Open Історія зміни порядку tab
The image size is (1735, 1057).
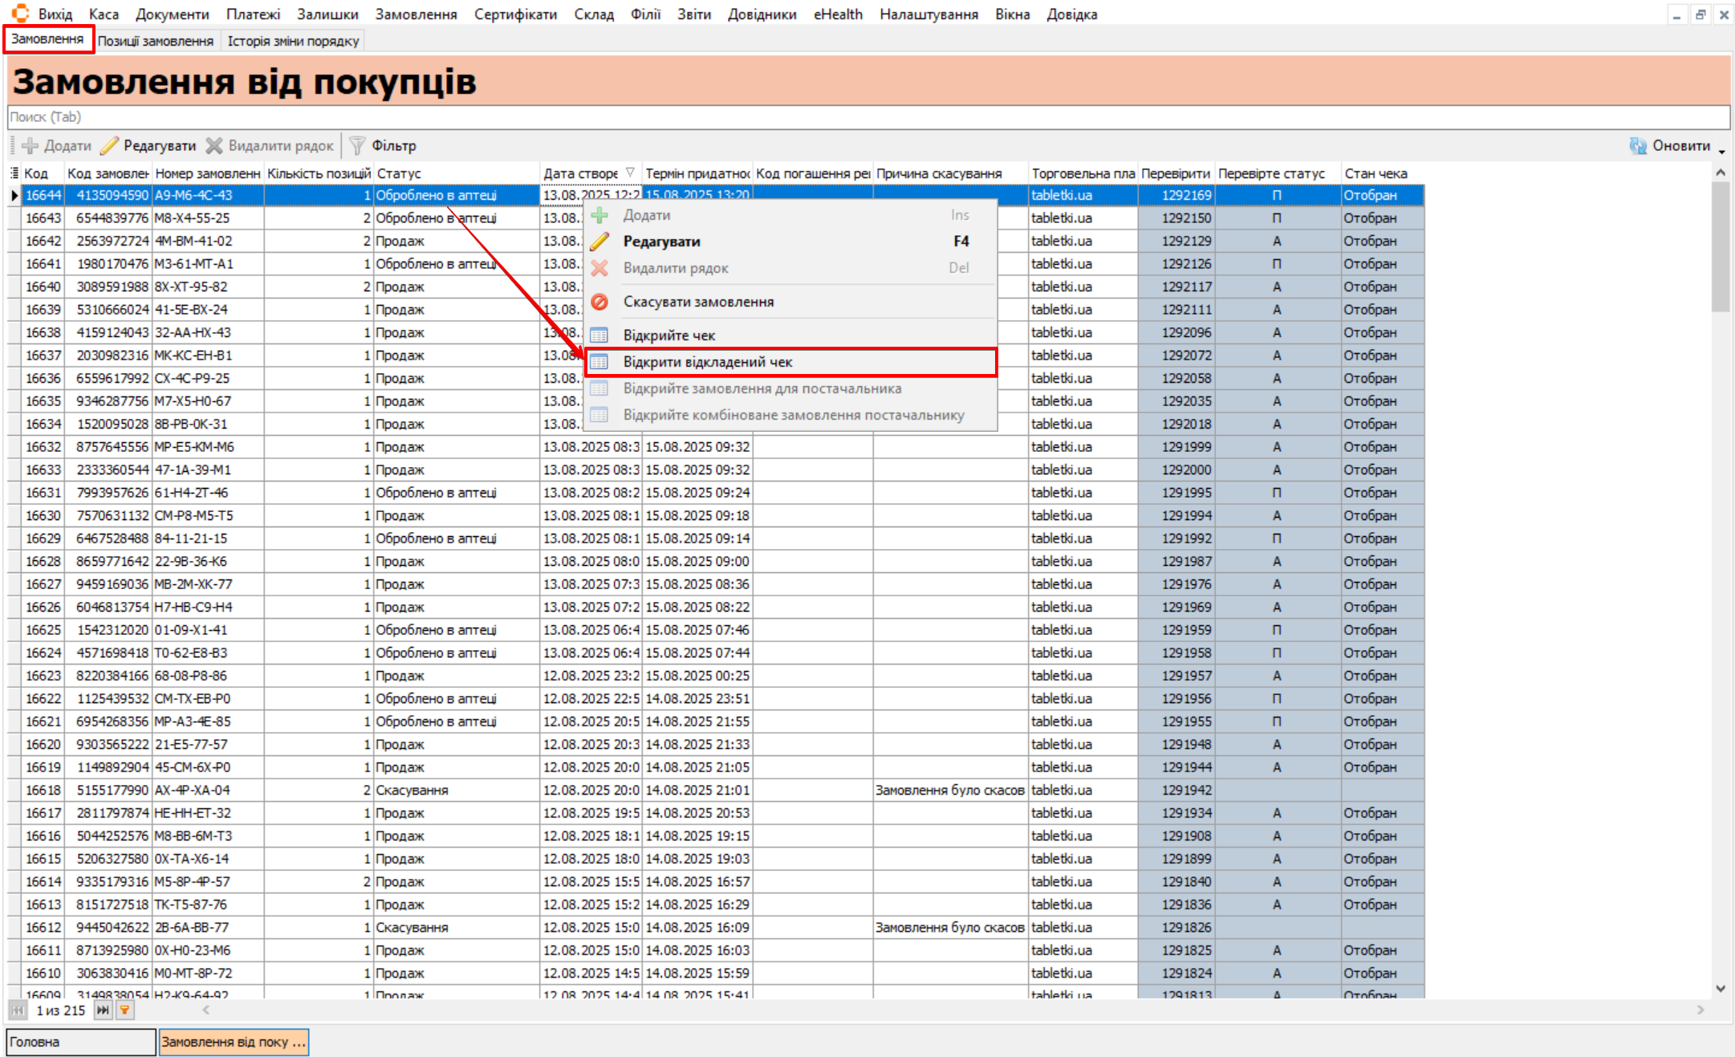click(x=293, y=41)
